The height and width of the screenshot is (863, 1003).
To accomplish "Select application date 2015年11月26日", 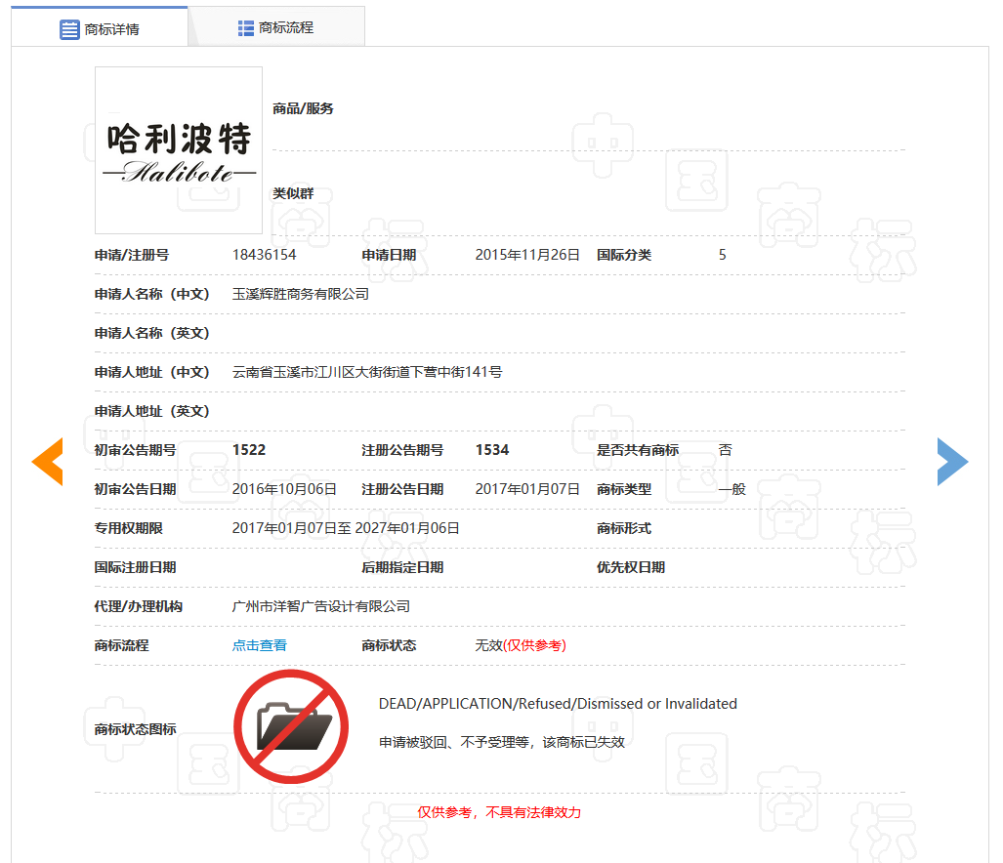I will click(527, 255).
